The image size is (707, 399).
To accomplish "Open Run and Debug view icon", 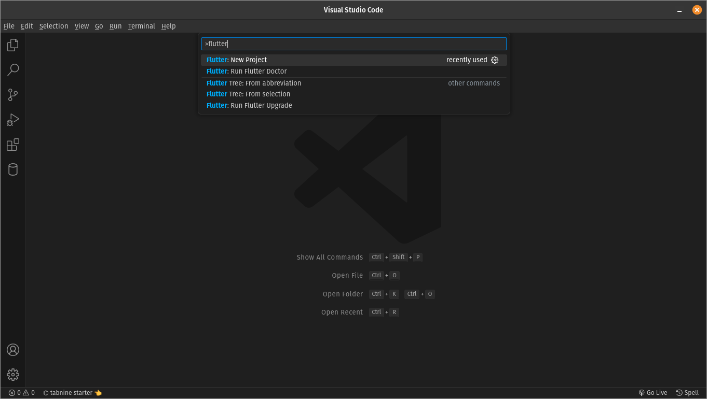I will pos(13,120).
